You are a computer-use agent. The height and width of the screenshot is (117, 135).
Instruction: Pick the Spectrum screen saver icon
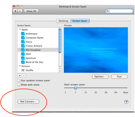pos(23,58)
